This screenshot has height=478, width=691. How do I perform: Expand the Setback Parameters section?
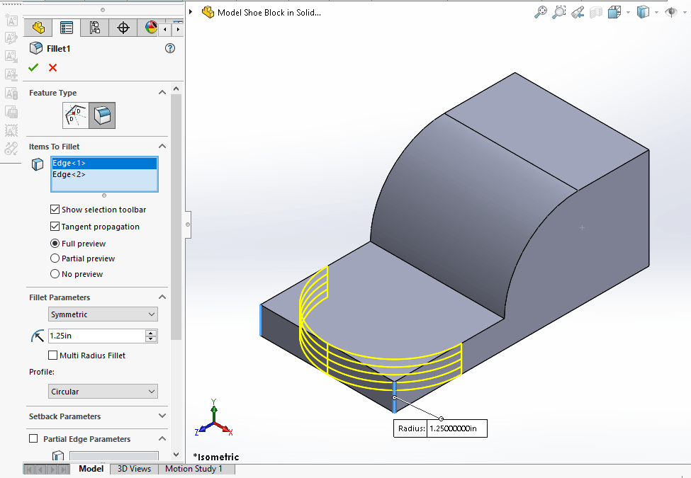(162, 416)
